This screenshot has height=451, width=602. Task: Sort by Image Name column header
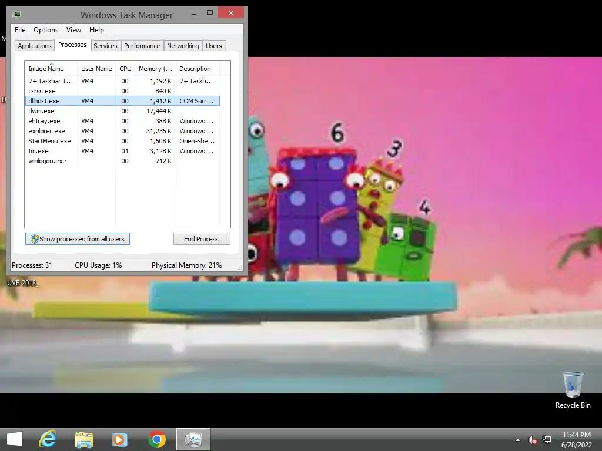[x=51, y=69]
